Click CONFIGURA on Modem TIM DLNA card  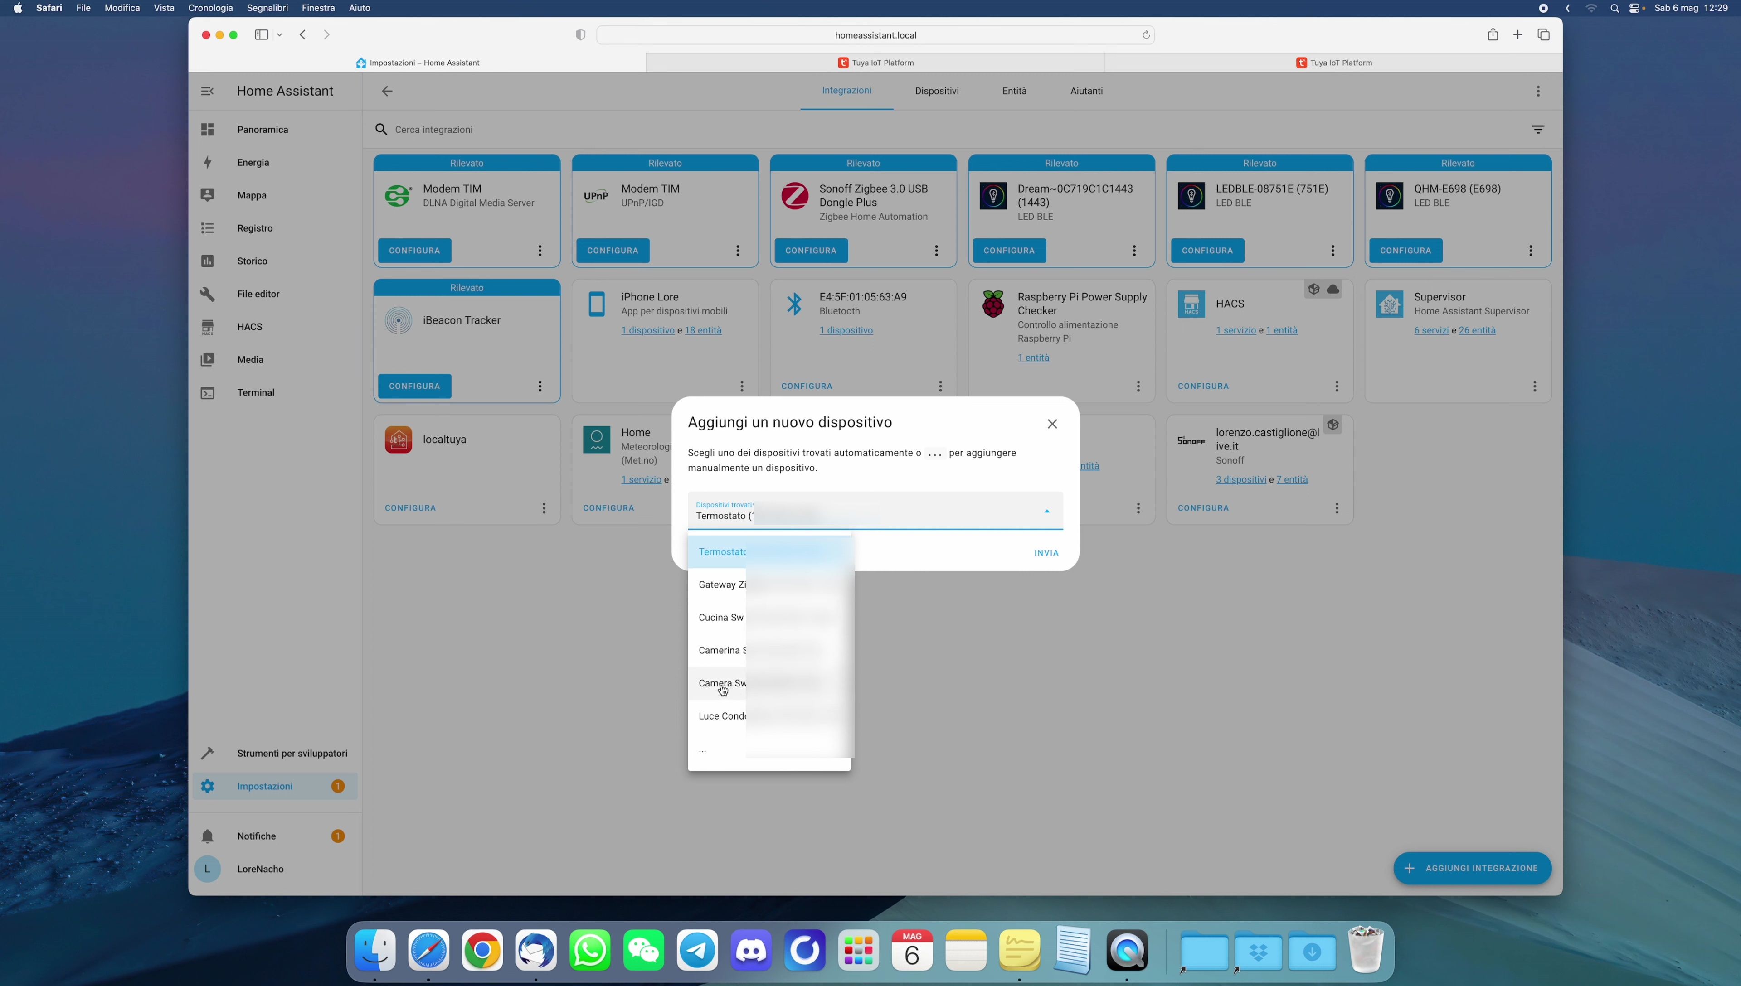[x=414, y=251]
